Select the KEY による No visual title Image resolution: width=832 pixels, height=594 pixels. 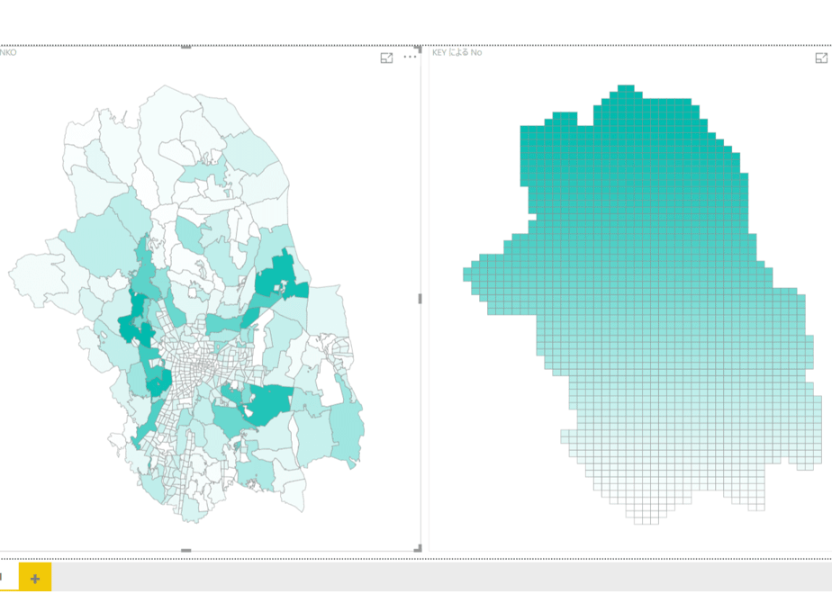click(x=457, y=52)
